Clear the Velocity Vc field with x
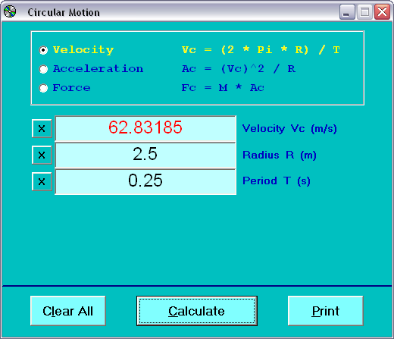Viewport: 394px width, 339px height. coord(42,129)
